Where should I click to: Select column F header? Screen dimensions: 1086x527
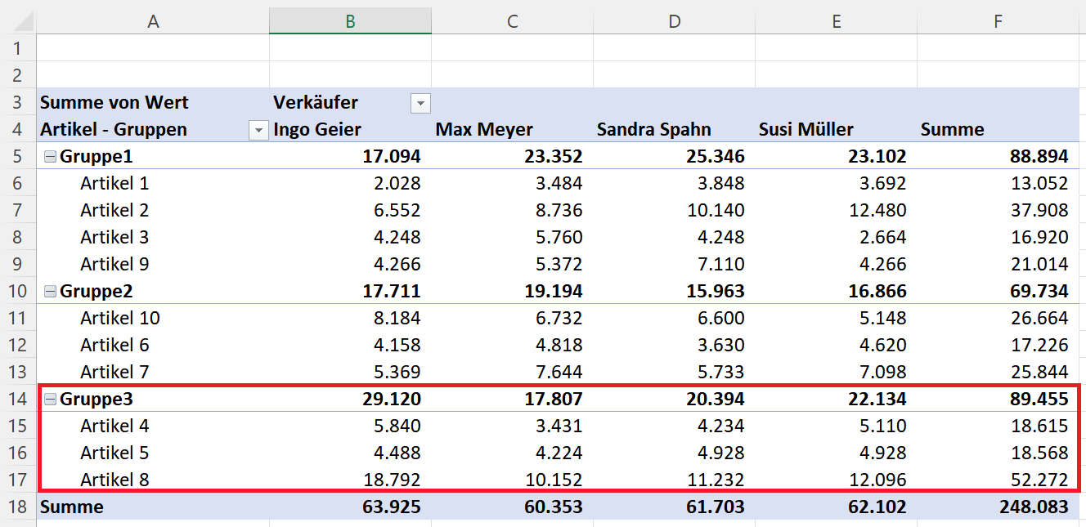[x=998, y=21]
